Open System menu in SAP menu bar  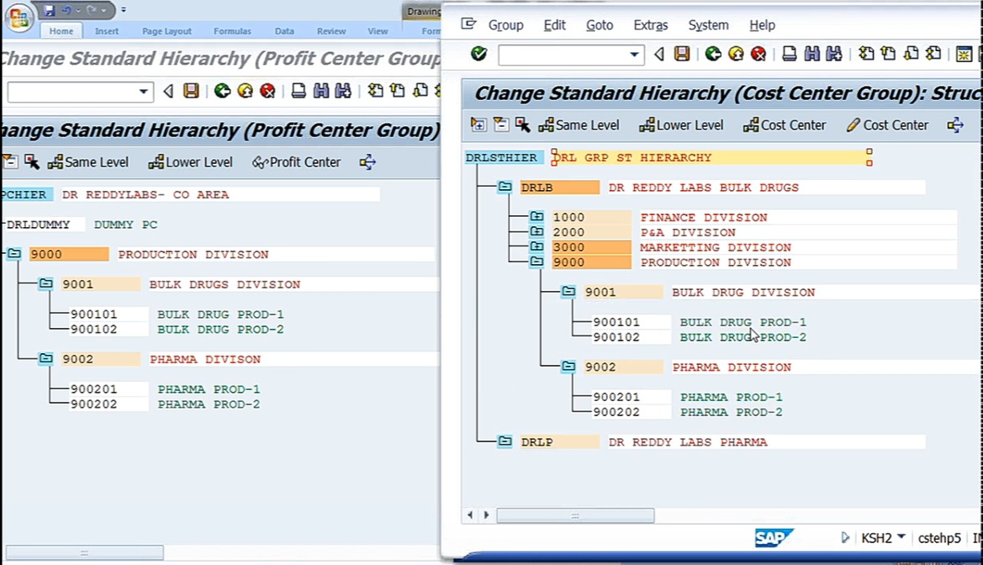[x=708, y=25]
